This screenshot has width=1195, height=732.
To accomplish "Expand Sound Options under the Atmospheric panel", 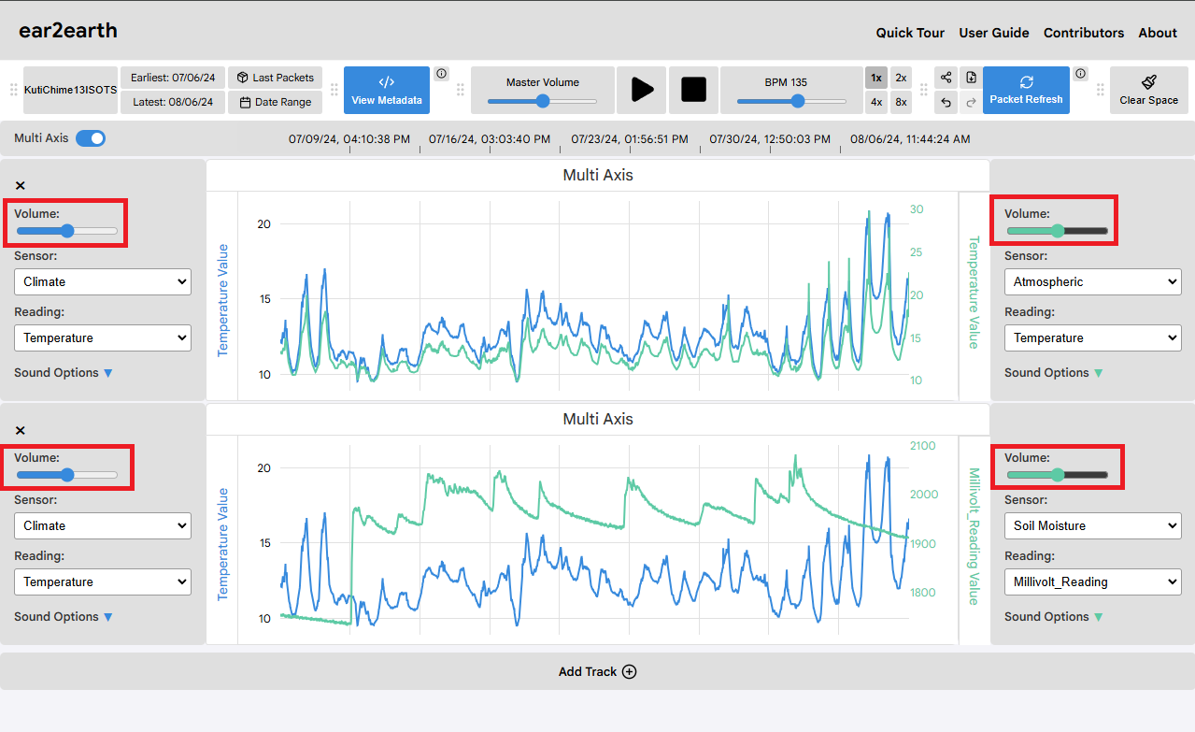I will pos(1054,372).
